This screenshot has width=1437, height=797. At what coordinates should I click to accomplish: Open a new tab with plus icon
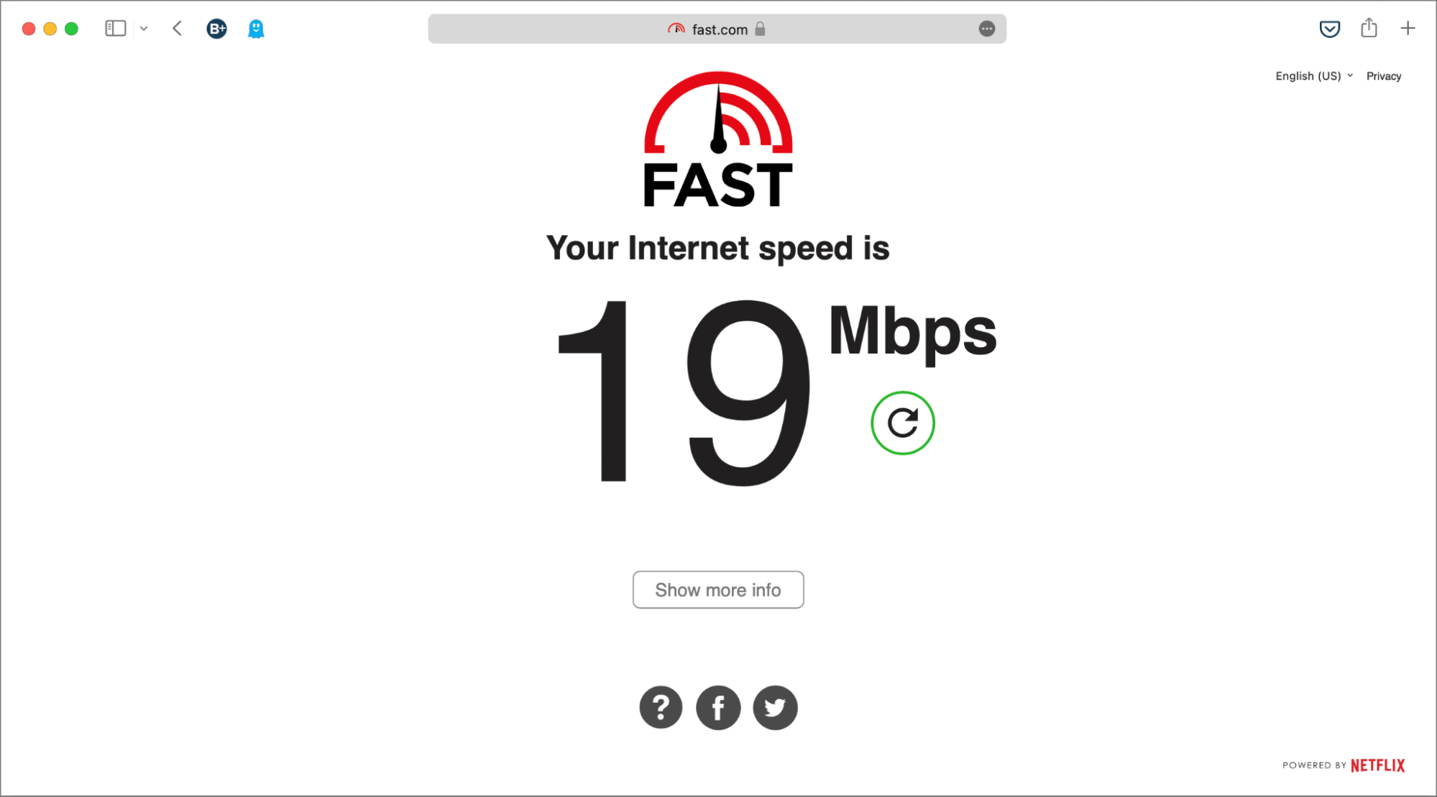click(1408, 28)
